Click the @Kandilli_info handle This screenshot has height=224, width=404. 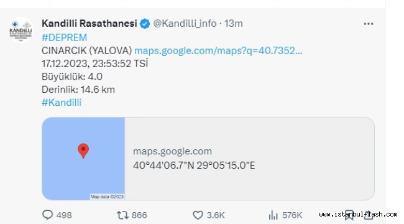click(x=185, y=24)
